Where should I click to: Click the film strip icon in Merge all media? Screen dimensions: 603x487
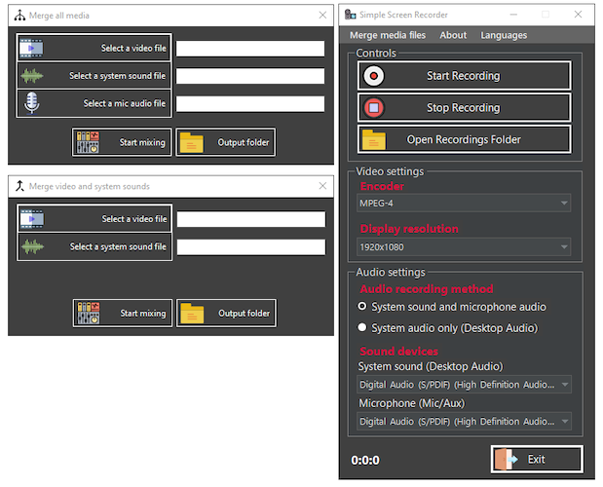pyautogui.click(x=31, y=48)
